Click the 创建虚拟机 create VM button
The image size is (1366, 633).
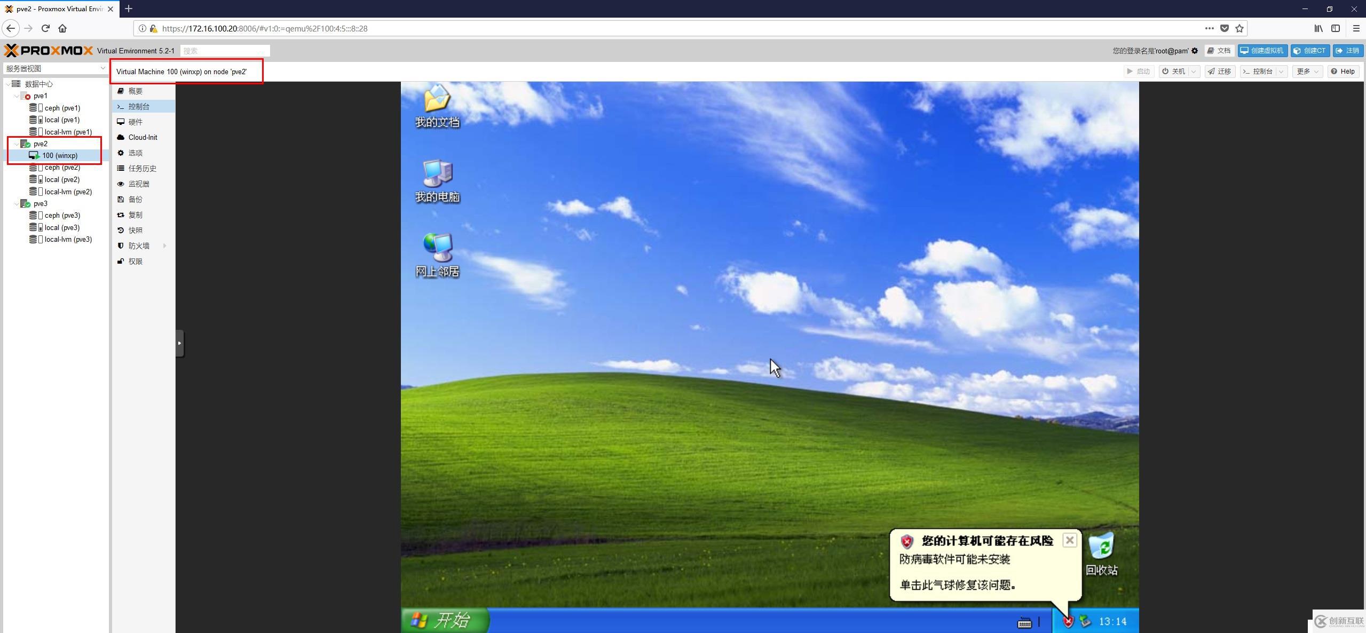point(1262,51)
